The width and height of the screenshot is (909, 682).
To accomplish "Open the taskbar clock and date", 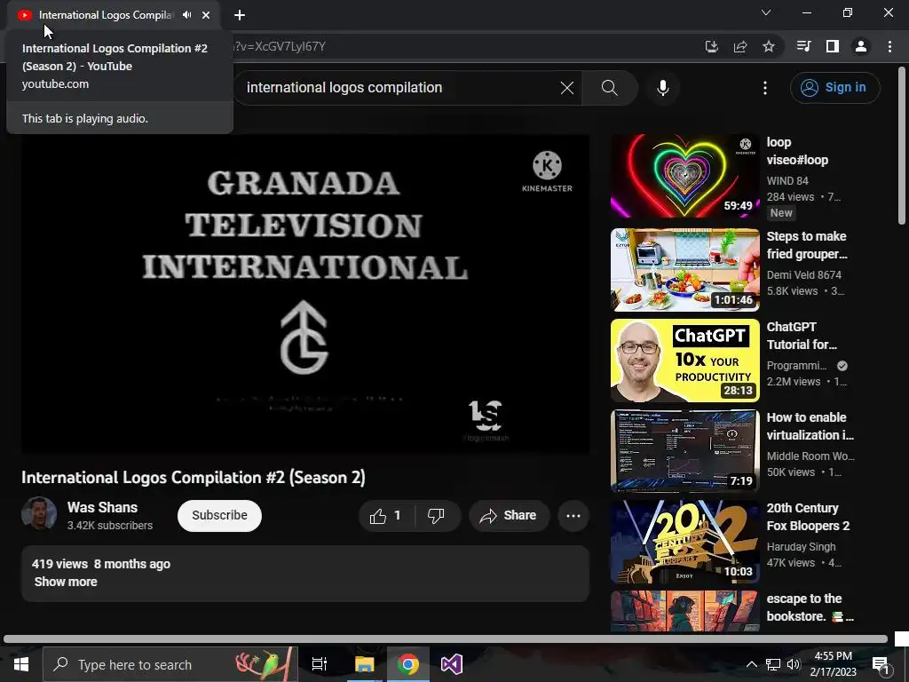I will coord(833,664).
